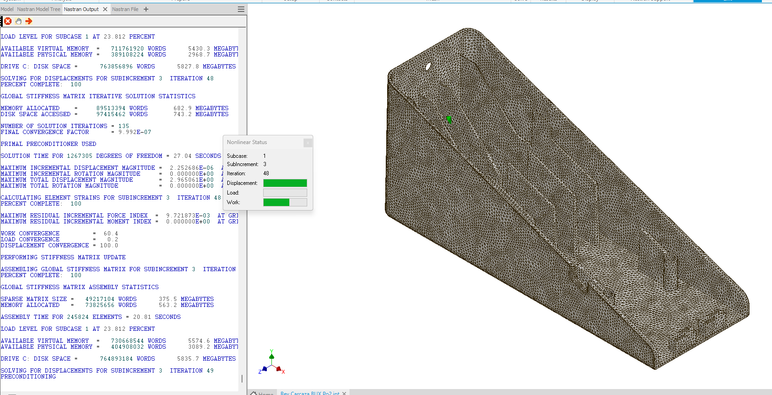Click the red stop analysis icon
The width and height of the screenshot is (772, 395).
[8, 21]
